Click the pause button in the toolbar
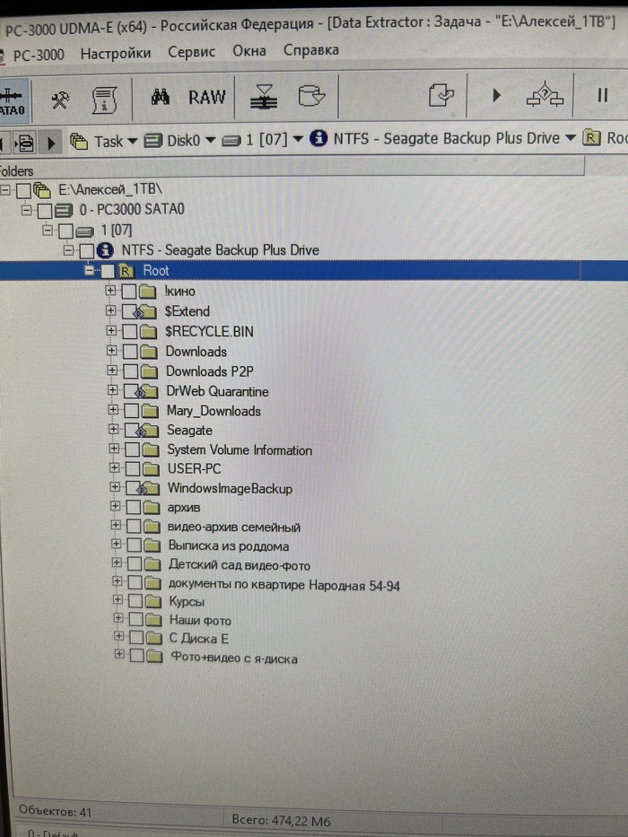Viewport: 628px width, 837px height. (x=602, y=95)
